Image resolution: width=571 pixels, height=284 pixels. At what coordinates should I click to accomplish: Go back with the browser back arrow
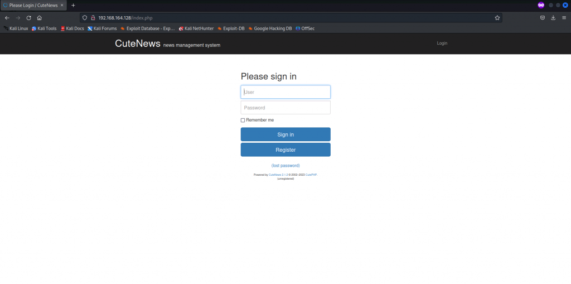7,18
